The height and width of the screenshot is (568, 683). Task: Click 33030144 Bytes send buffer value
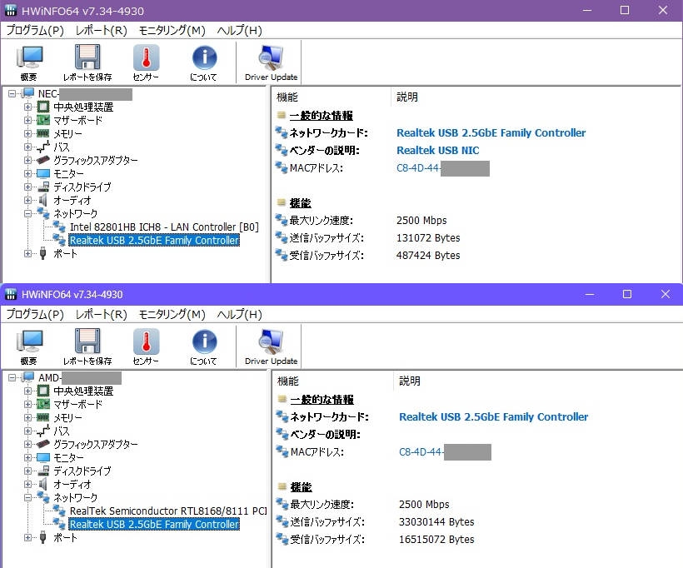(436, 522)
